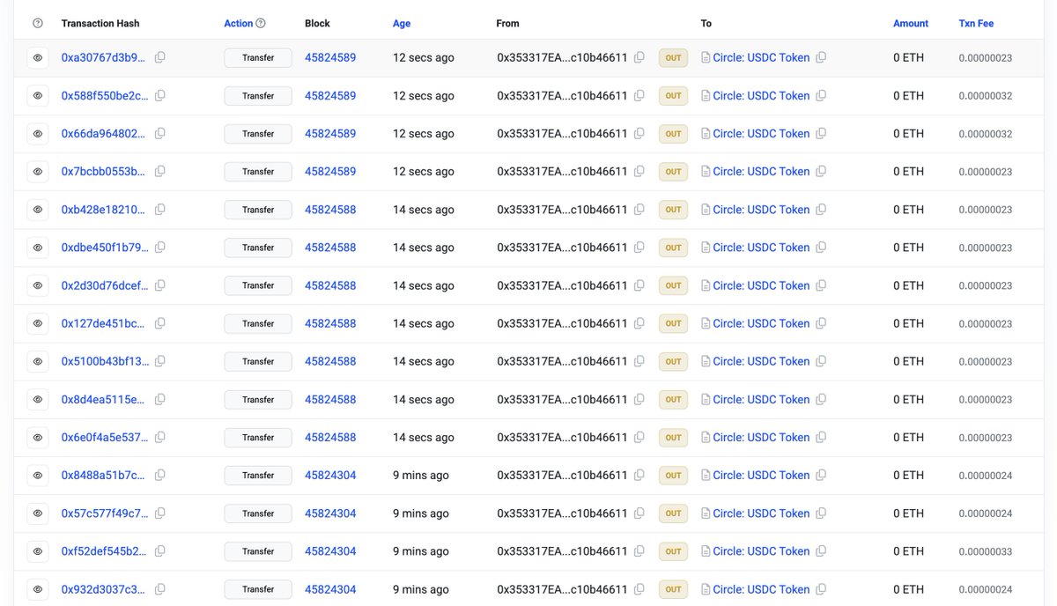Viewport: 1057px width, 606px height.
Task: Copy the hash 0x8488a51b7c to clipboard
Action: coord(159,475)
